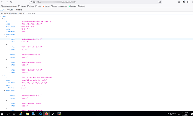Click the Collapse All button
193x116 pixels.
click(x=13, y=13)
